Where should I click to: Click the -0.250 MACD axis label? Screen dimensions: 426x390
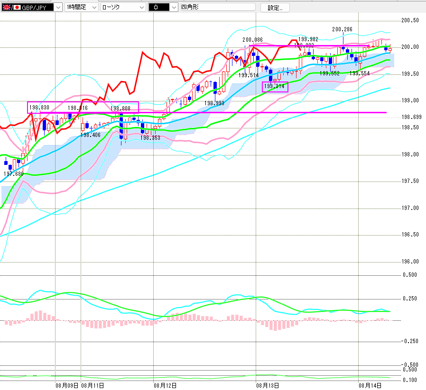[x=409, y=341]
